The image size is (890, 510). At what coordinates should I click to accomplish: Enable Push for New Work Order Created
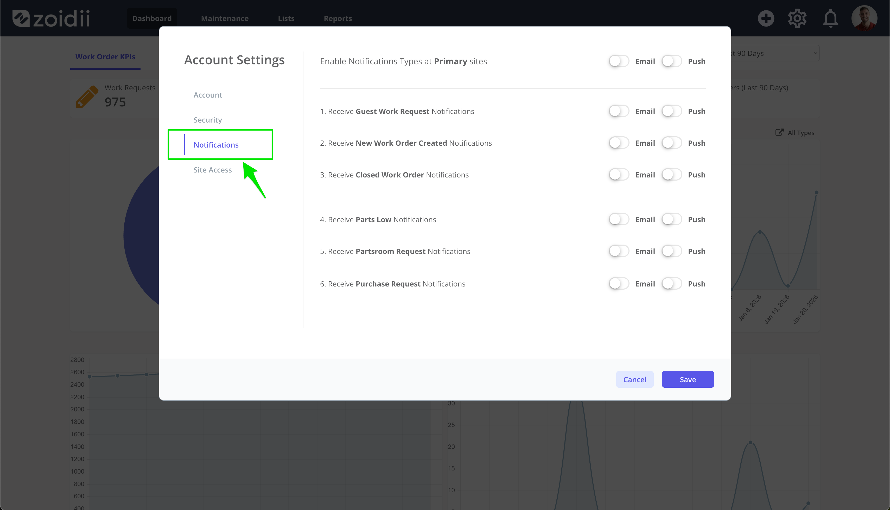671,143
